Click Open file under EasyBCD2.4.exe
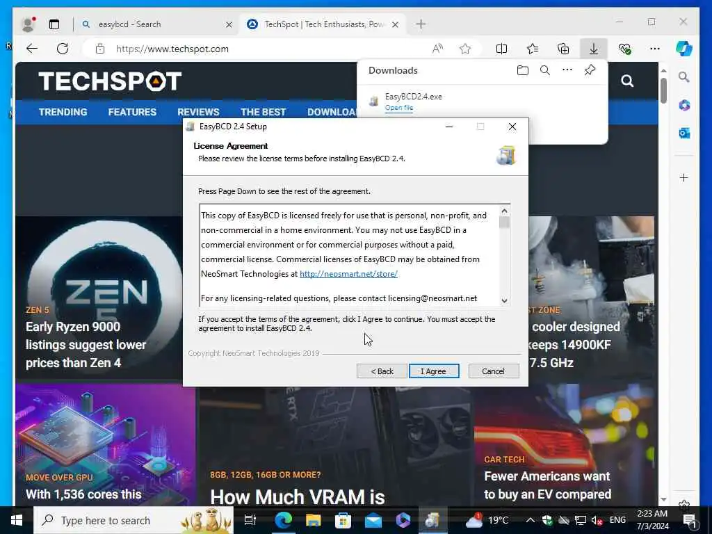The image size is (712, 534). click(x=398, y=108)
